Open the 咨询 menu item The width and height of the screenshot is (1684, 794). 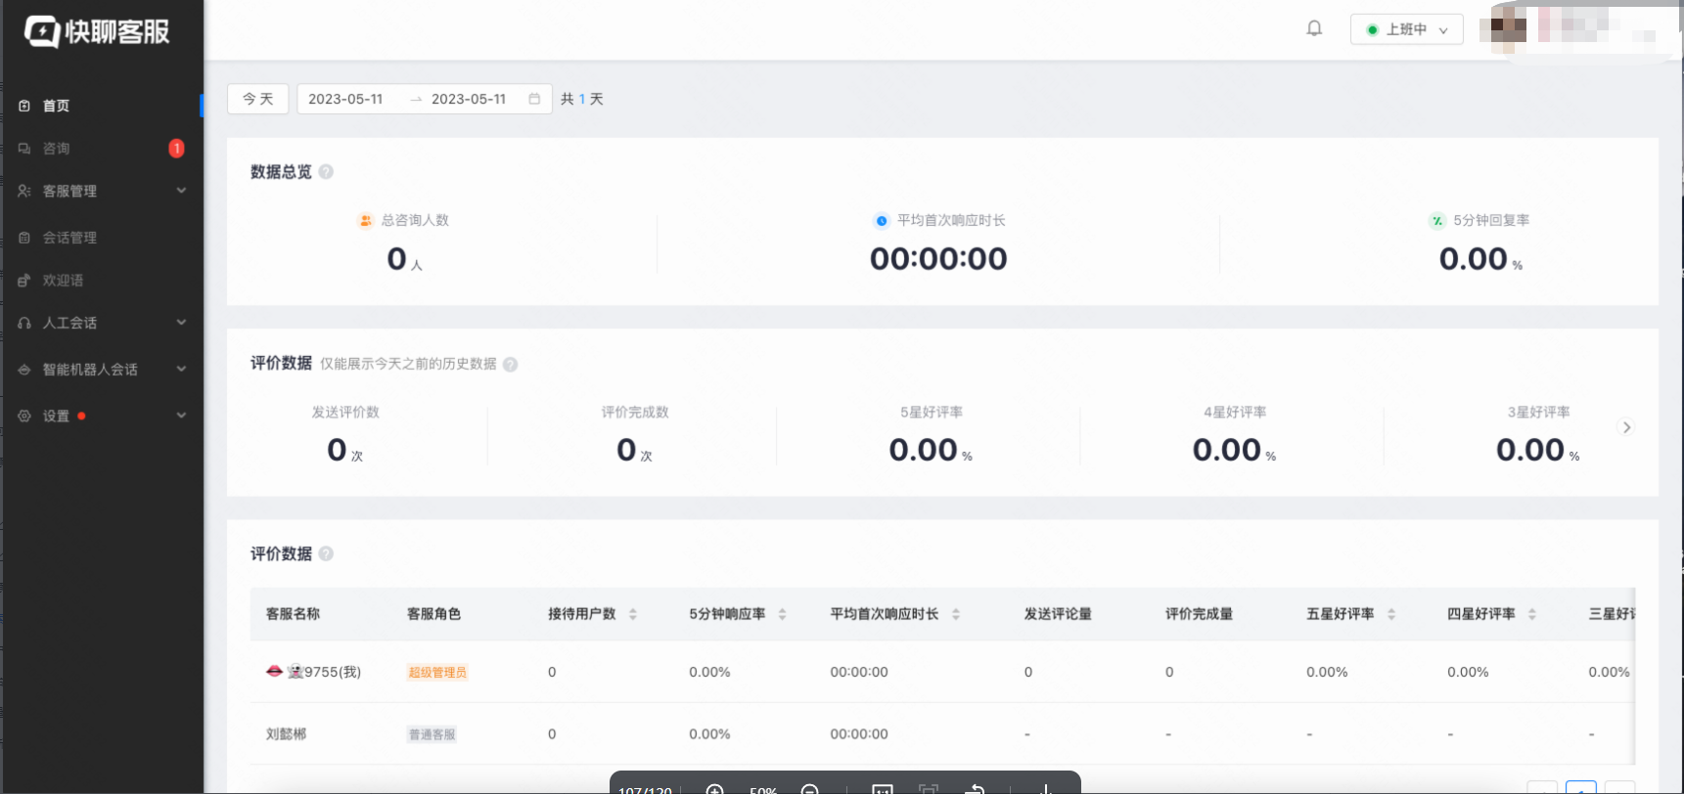pos(56,149)
